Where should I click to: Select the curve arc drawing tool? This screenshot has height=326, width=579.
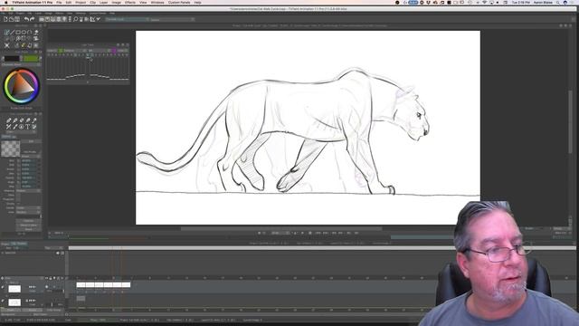tap(30, 33)
